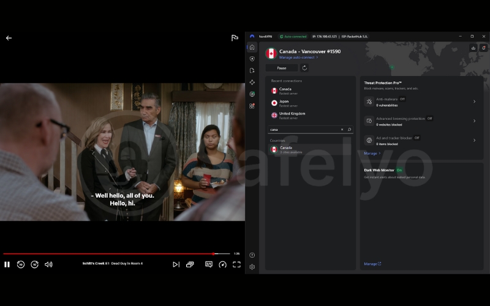490x306 pixels.
Task: Click Canada flag beside Vancouver #1590
Action: click(x=271, y=53)
